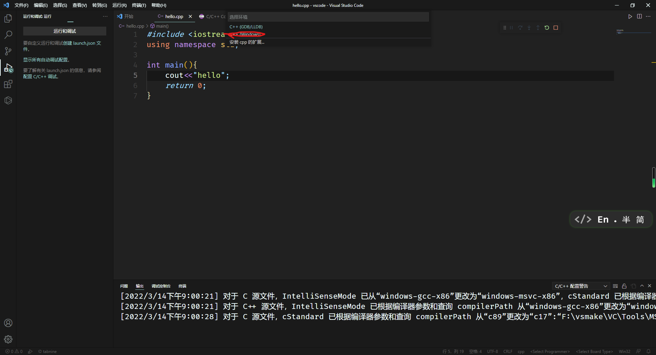Open the Source Control view
This screenshot has width=656, height=355.
[x=8, y=51]
